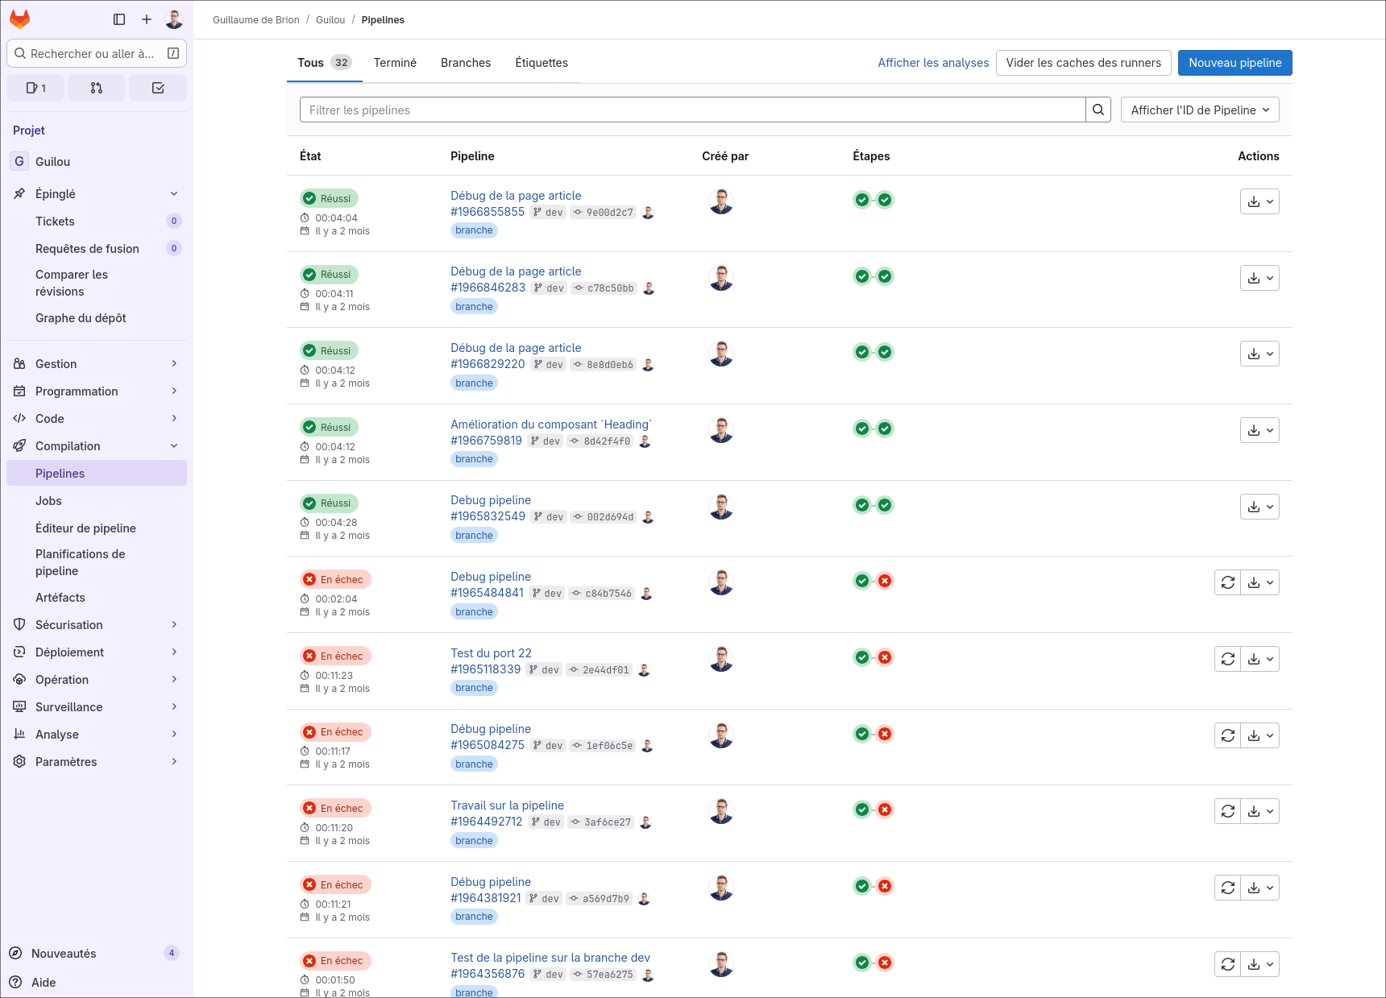Switch to the Branches tab
This screenshot has height=998, width=1386.
(465, 63)
